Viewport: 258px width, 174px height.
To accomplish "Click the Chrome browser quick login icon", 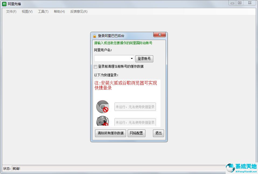I will tap(103, 107).
